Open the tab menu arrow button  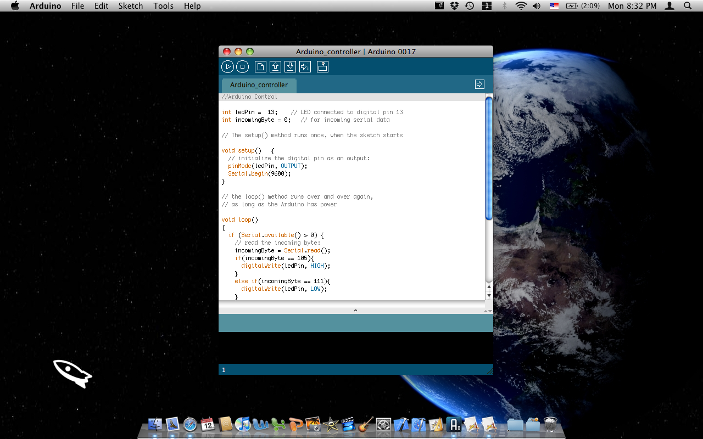click(x=479, y=84)
